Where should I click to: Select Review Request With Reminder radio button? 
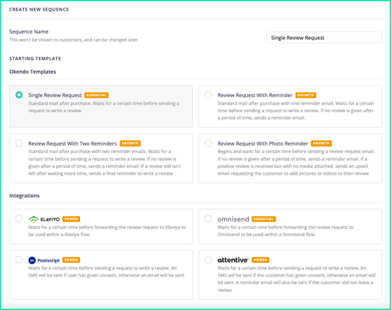pyautogui.click(x=208, y=95)
